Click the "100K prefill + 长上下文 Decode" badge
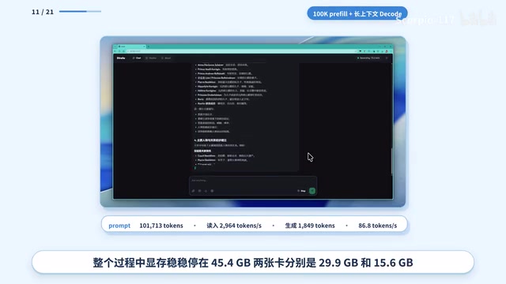This screenshot has width=506, height=284. 357,13
